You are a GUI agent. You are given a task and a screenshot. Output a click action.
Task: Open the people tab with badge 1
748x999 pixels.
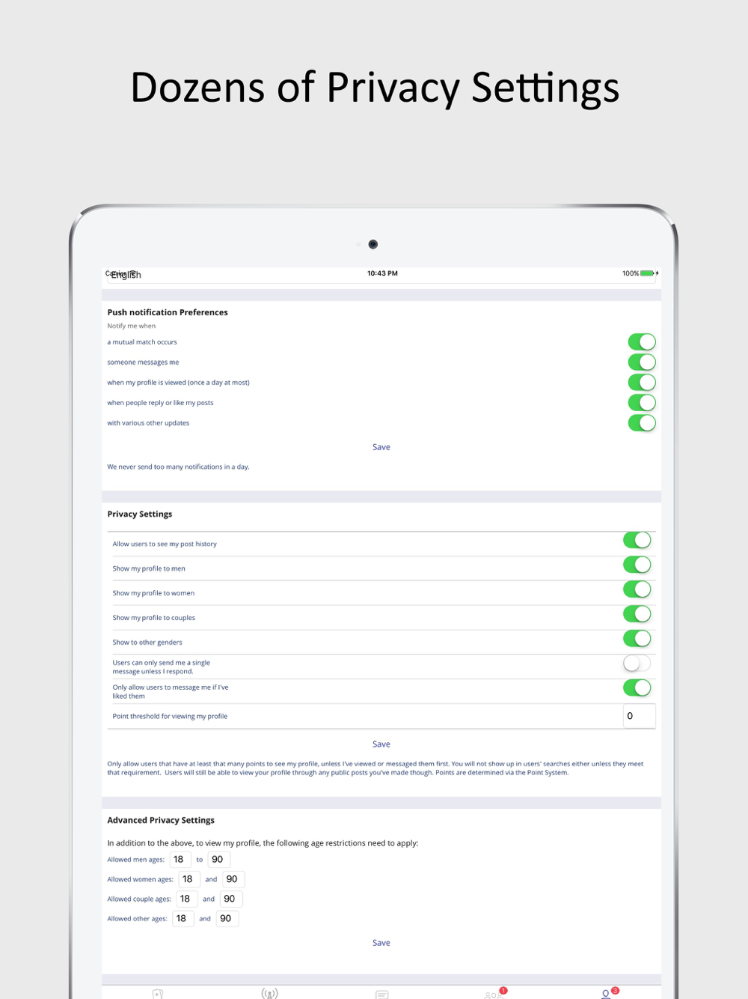[x=494, y=994]
